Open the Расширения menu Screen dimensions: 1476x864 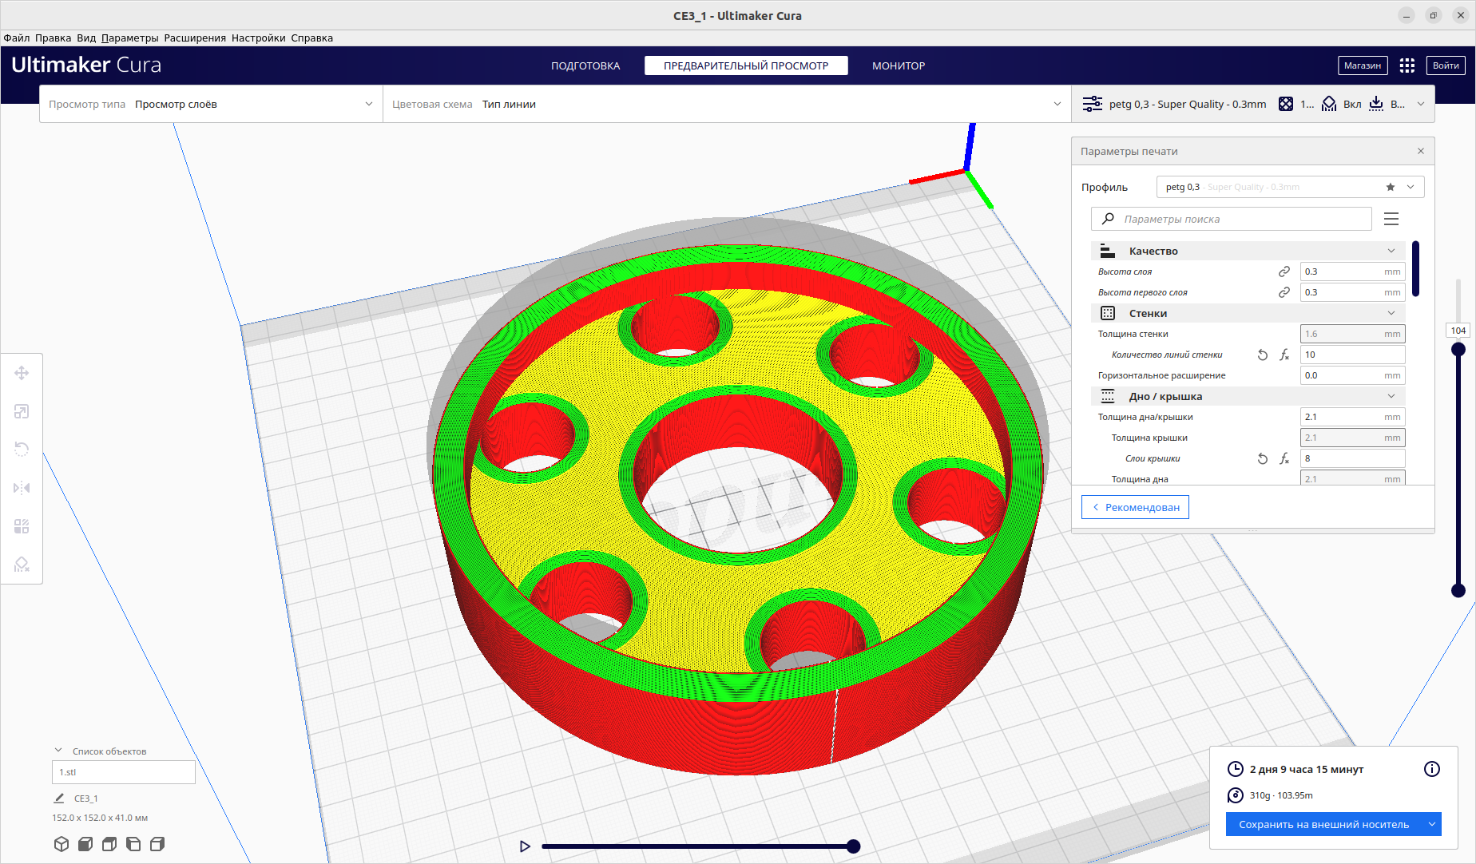coord(195,38)
